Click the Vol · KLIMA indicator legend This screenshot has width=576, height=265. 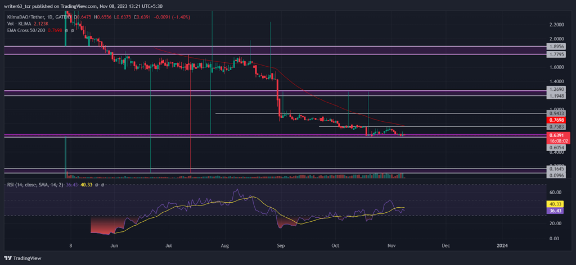point(19,24)
